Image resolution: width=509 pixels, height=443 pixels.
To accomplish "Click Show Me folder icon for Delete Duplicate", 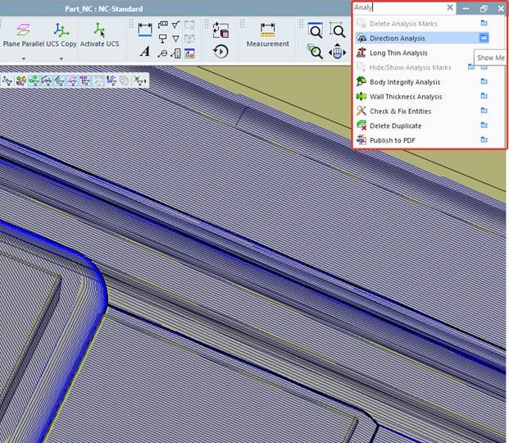I will coord(484,126).
